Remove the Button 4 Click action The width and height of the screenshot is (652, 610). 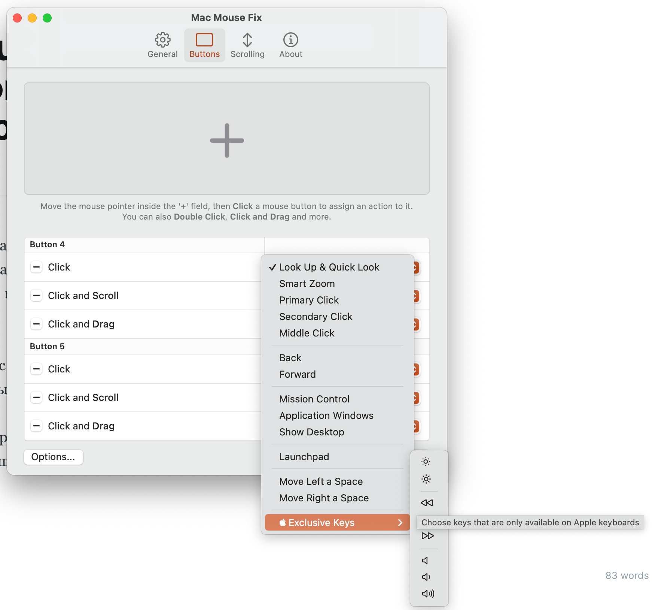[x=36, y=267]
